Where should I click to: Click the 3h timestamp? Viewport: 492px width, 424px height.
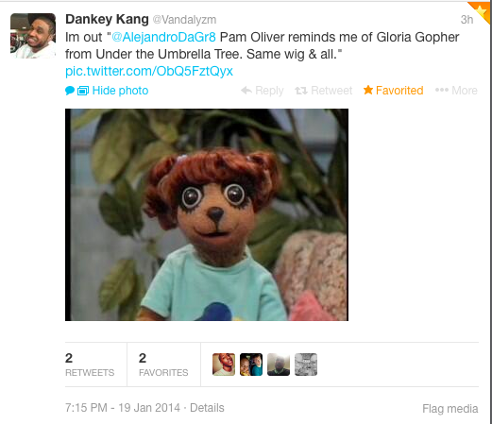(x=467, y=20)
